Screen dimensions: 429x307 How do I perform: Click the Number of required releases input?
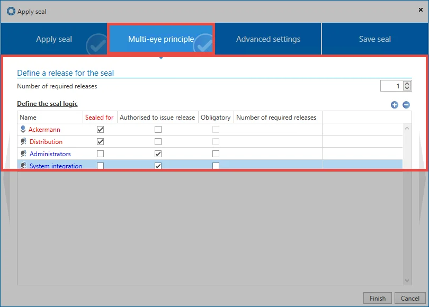coord(392,86)
